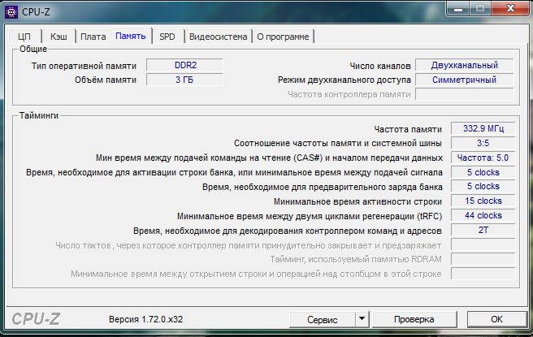533x337 pixels.
Task: Click the Сервис button
Action: (323, 319)
